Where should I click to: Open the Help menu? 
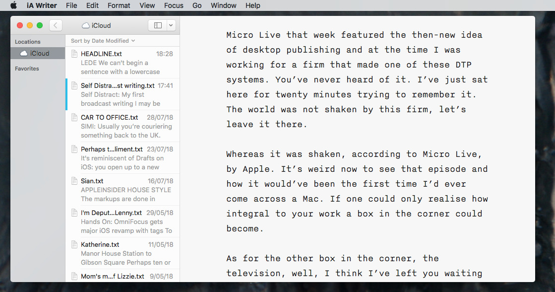coord(253,5)
